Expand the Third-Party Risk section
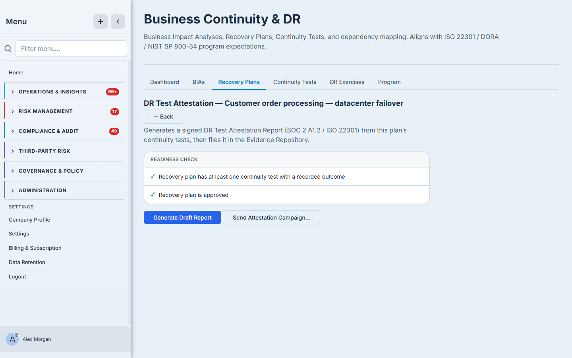The height and width of the screenshot is (358, 572). pos(64,151)
